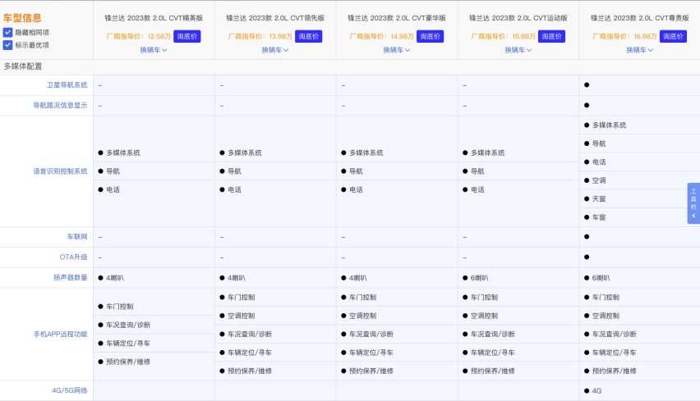The width and height of the screenshot is (700, 401).
Task: Click the 多媒体配置 section header
Action: (23, 66)
